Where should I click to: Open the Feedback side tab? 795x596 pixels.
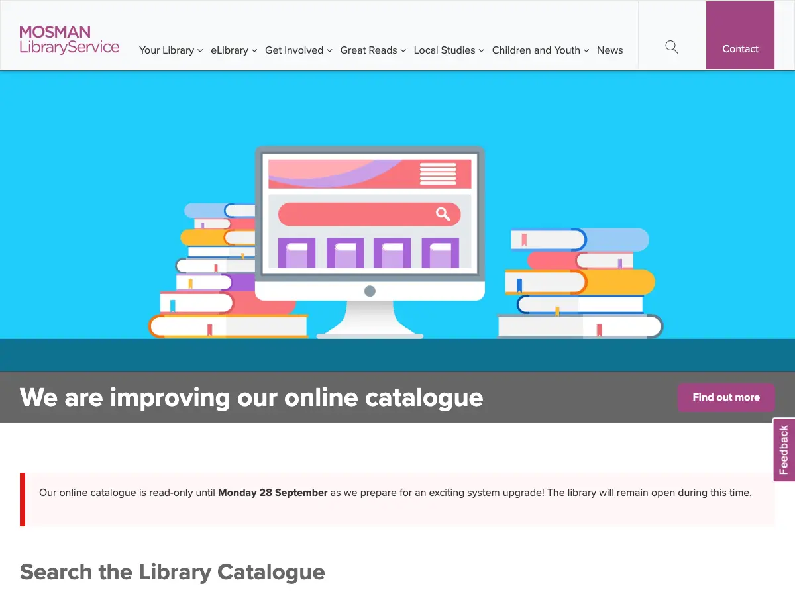pos(784,450)
